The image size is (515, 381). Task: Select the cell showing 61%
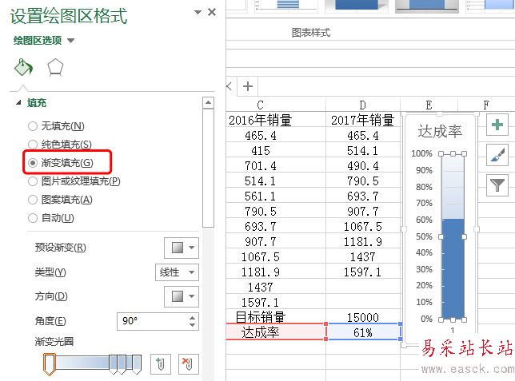(x=363, y=332)
